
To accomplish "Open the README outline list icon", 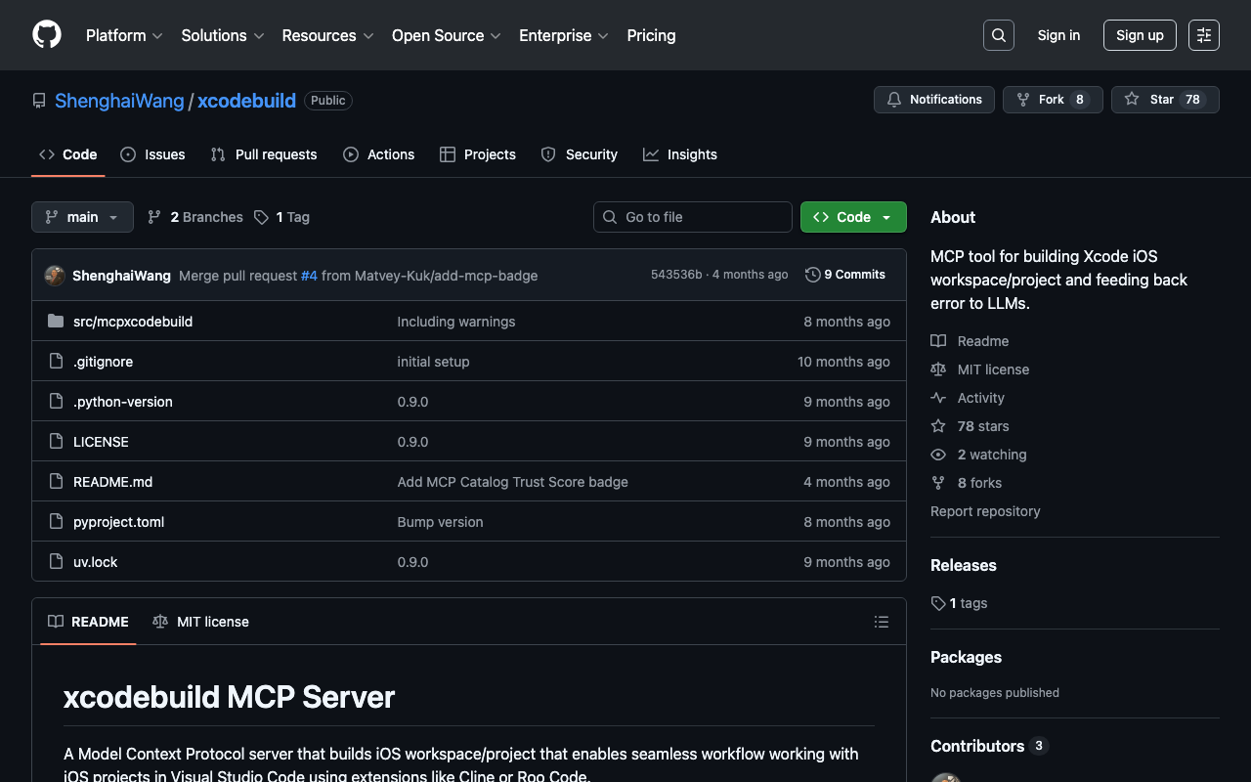I will click(x=881, y=622).
